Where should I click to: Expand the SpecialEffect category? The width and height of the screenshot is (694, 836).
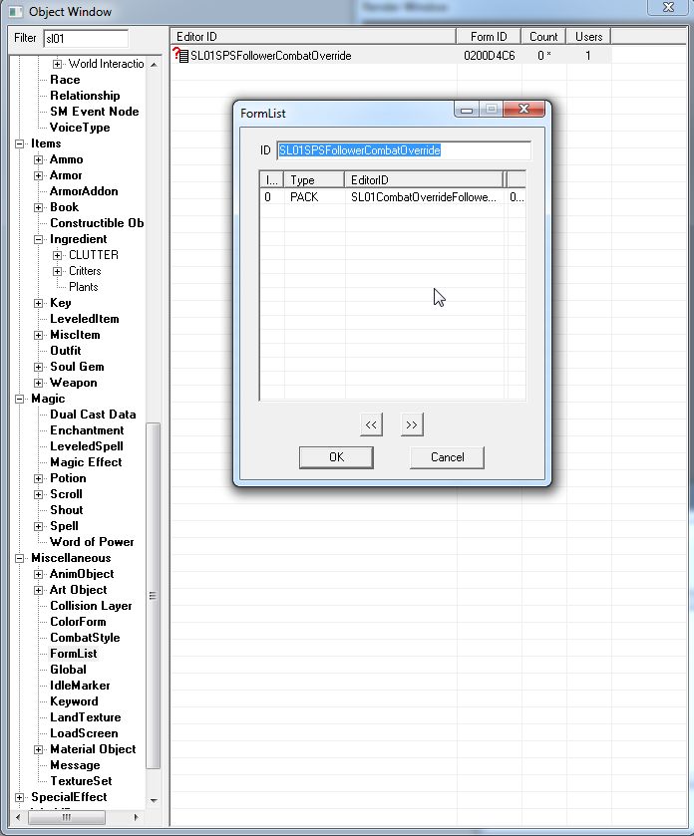20,798
